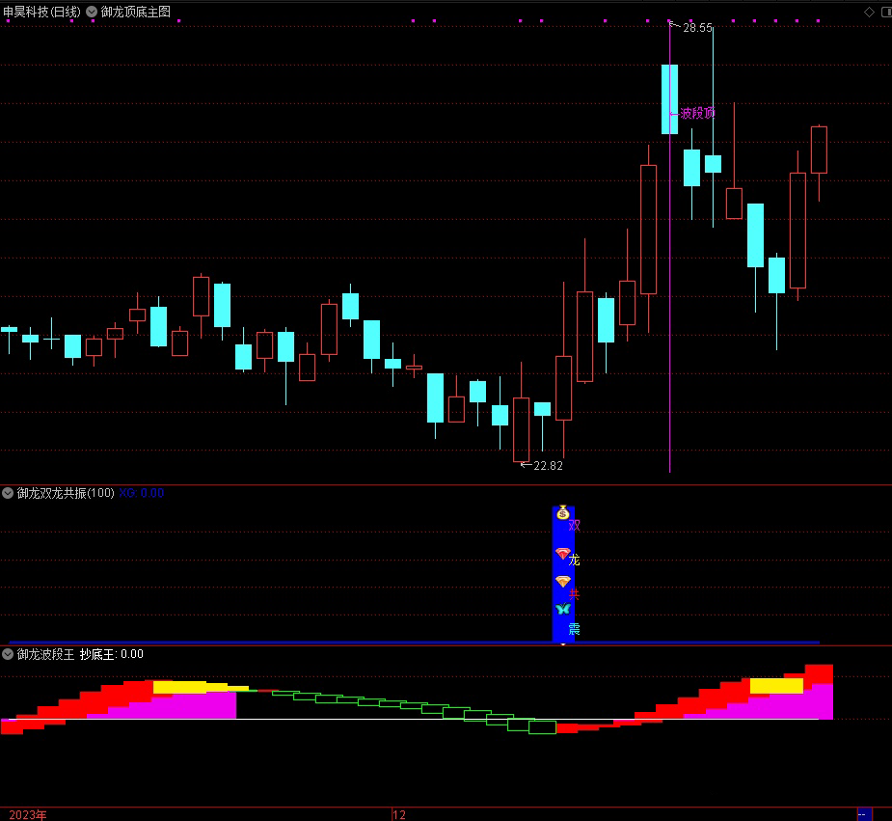Image resolution: width=892 pixels, height=821 pixels.
Task: Click the diamond icon at top-right corner
Action: click(x=869, y=12)
